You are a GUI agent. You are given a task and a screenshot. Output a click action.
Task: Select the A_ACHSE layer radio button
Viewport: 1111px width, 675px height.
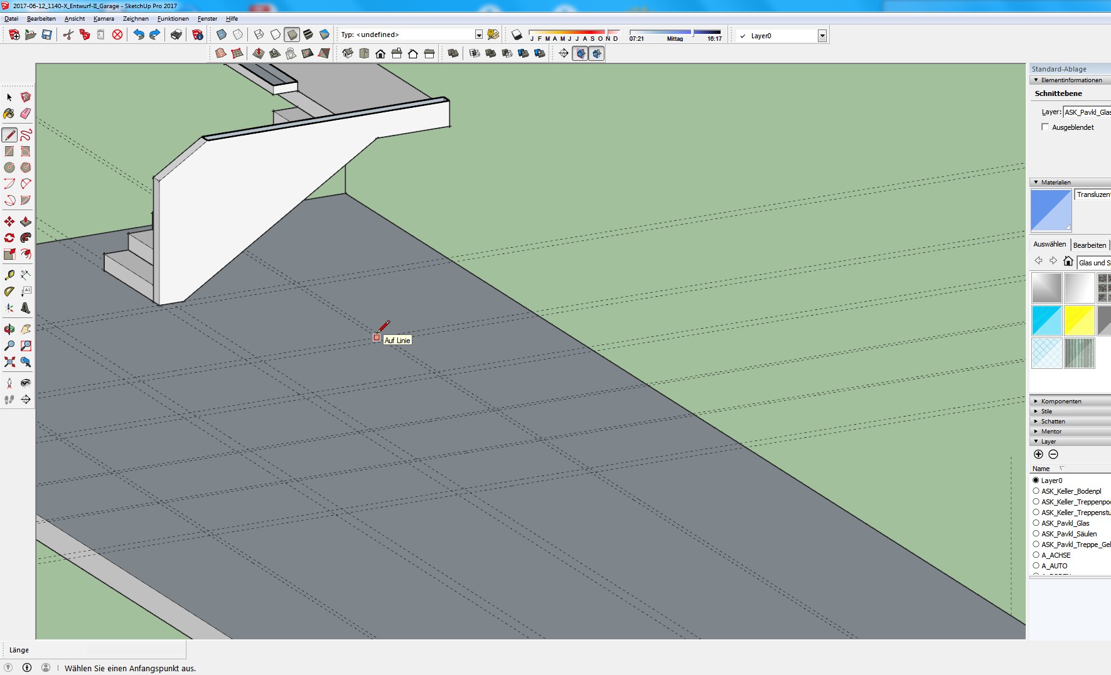1036,555
